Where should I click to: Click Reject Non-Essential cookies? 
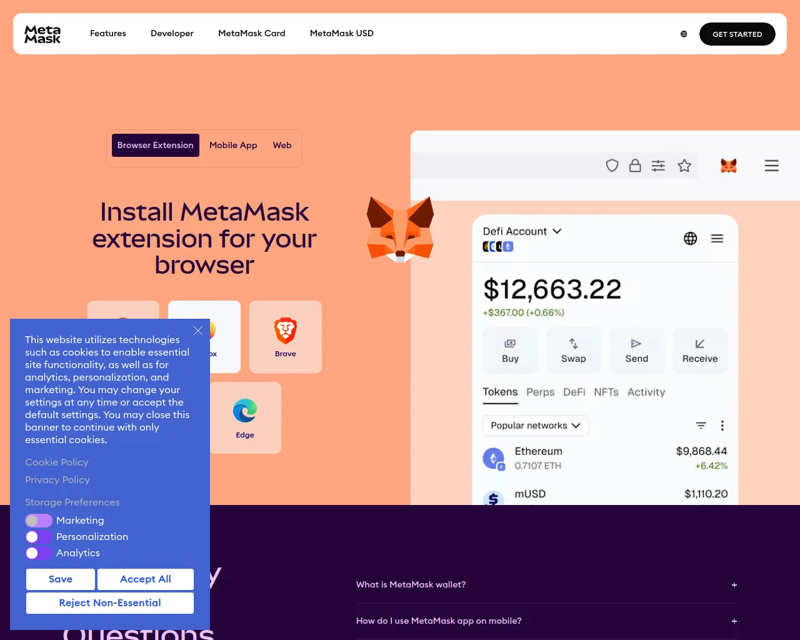coord(110,603)
